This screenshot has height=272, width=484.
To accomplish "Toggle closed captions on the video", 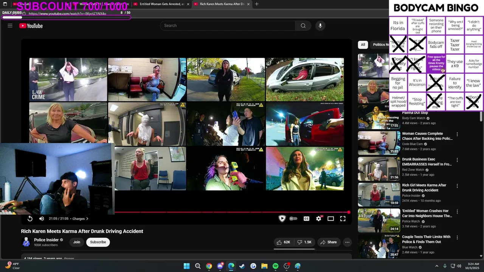I will coord(307,219).
